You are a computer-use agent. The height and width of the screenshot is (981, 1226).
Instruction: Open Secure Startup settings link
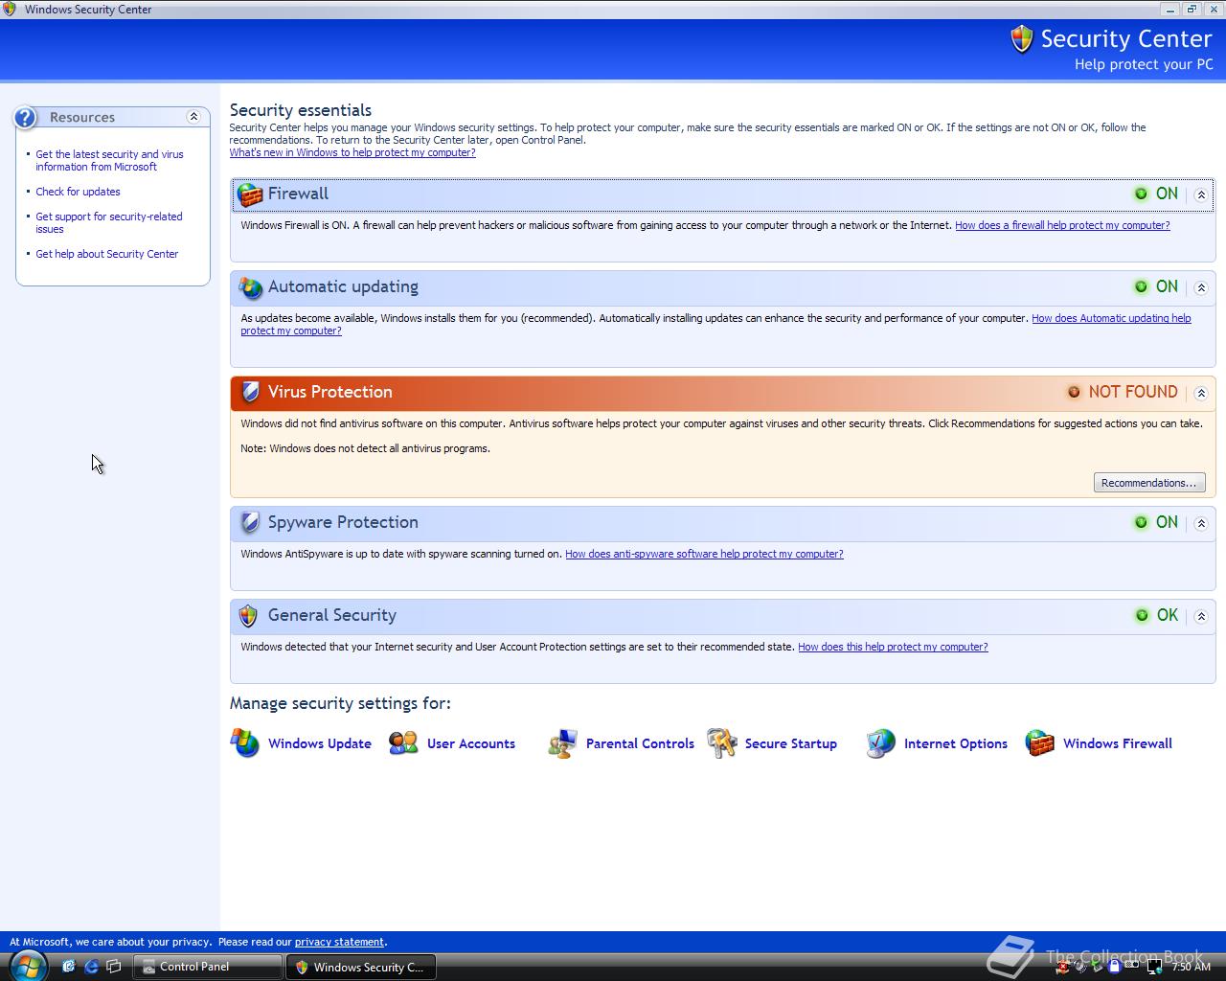790,743
